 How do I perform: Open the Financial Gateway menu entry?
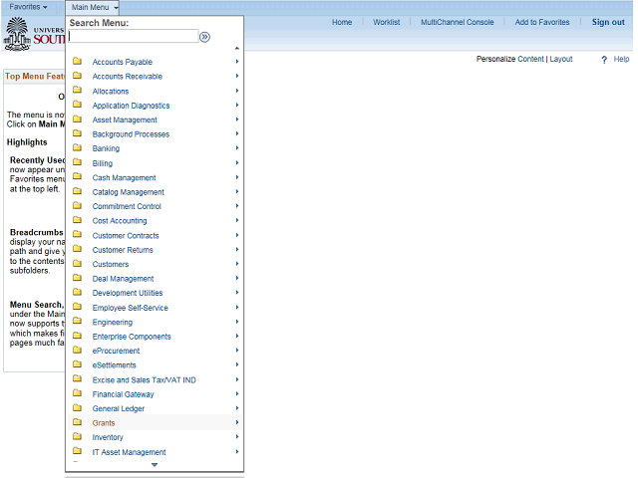tap(123, 394)
